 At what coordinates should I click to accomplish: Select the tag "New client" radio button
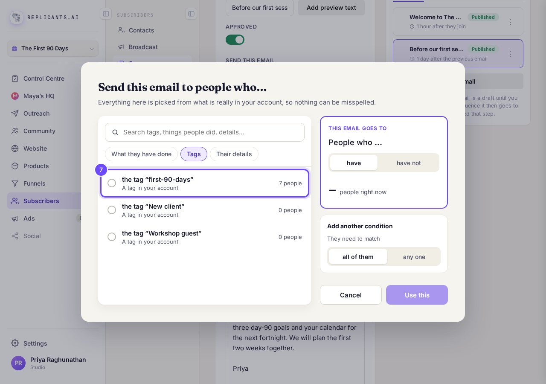click(x=112, y=210)
